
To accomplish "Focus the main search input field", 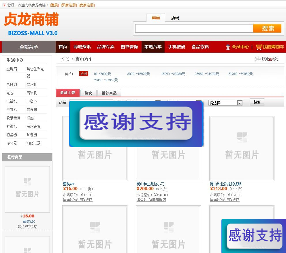I will tap(194, 28).
